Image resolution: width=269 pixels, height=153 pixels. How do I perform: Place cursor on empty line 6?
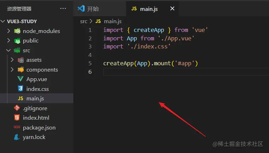186,72
